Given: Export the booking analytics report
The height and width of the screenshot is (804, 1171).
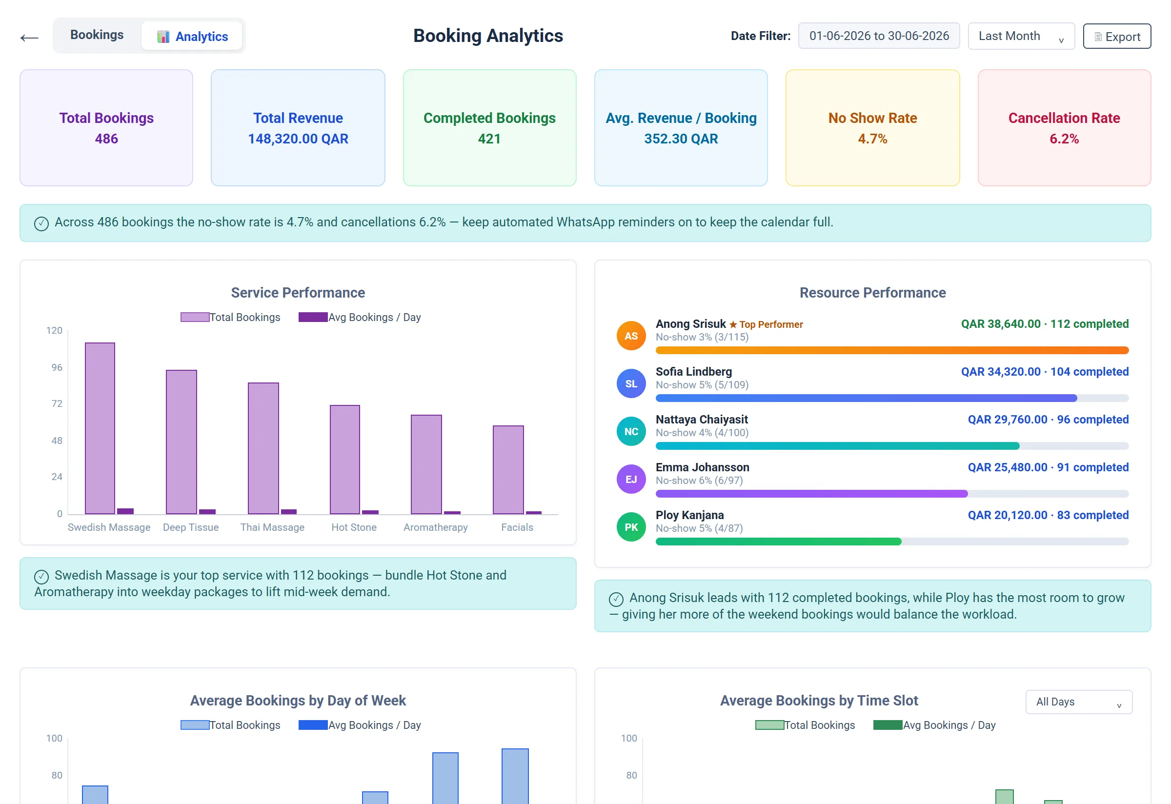Looking at the screenshot, I should (1117, 36).
